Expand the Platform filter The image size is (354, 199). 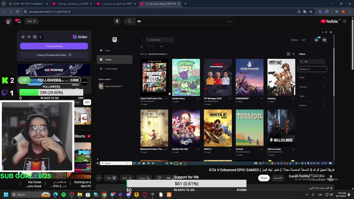coord(312,105)
